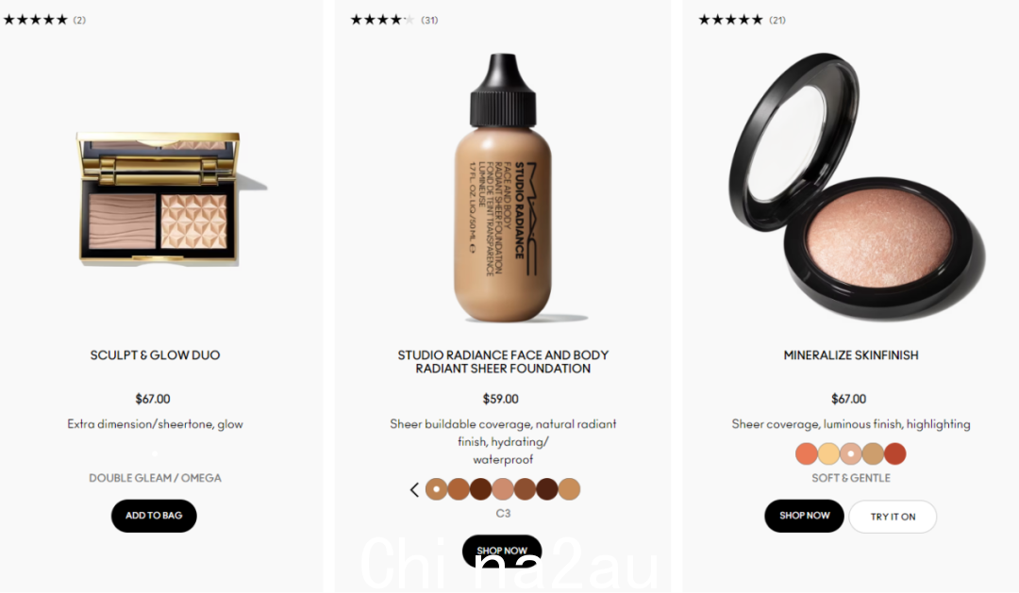This screenshot has width=1019, height=593.
Task: Pick the pale yellow Skinfinish swatch
Action: click(x=828, y=453)
